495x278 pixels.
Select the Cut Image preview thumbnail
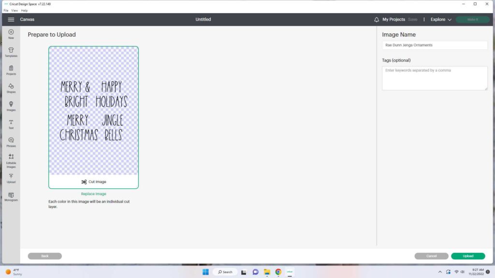(x=93, y=118)
